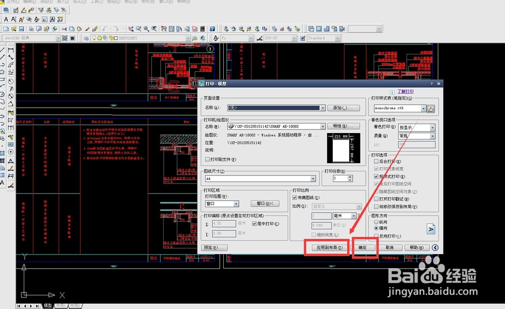Click the Learn about Plotting (了解打印) link
Viewport: 505px width, 309px height.
click(x=406, y=92)
